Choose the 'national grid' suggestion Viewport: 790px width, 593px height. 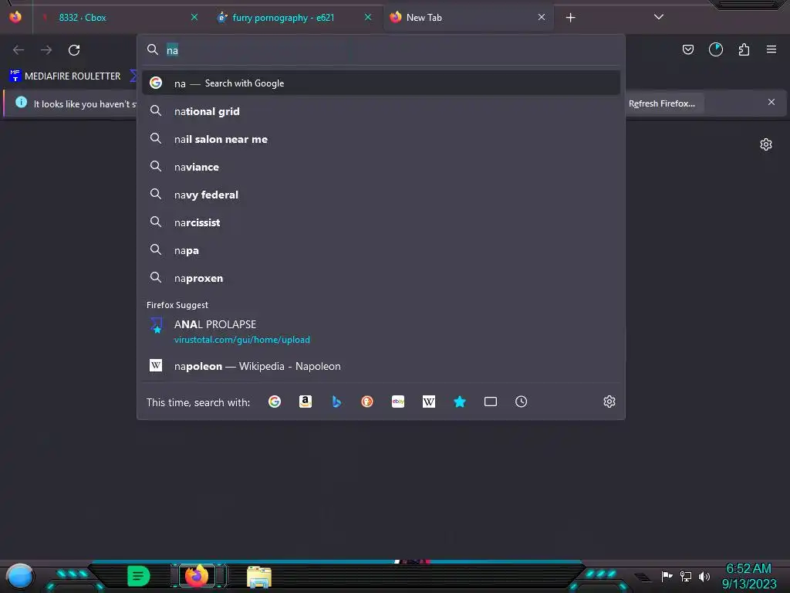tap(381, 111)
